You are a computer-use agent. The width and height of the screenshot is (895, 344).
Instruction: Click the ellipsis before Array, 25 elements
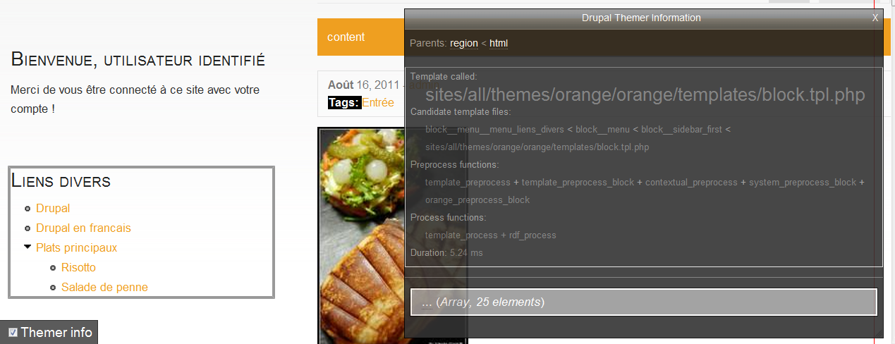pyautogui.click(x=427, y=302)
